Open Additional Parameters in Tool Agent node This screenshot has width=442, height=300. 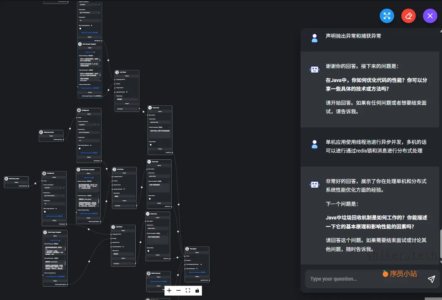pyautogui.click(x=197, y=272)
